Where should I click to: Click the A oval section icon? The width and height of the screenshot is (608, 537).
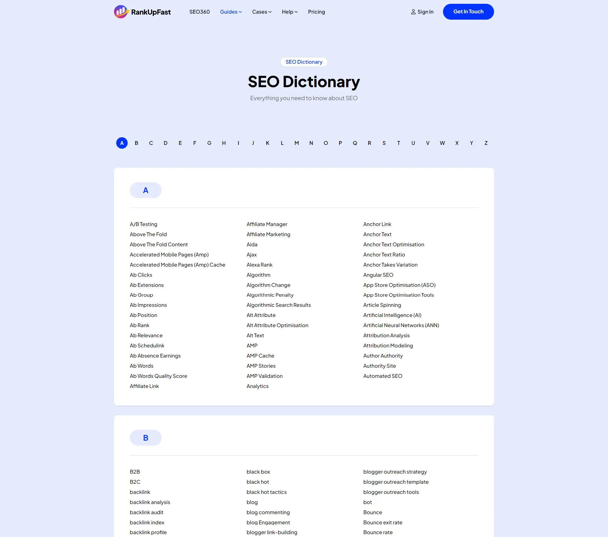[146, 190]
